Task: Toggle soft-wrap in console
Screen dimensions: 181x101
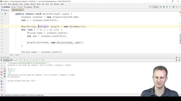Action: click(x=5, y=69)
